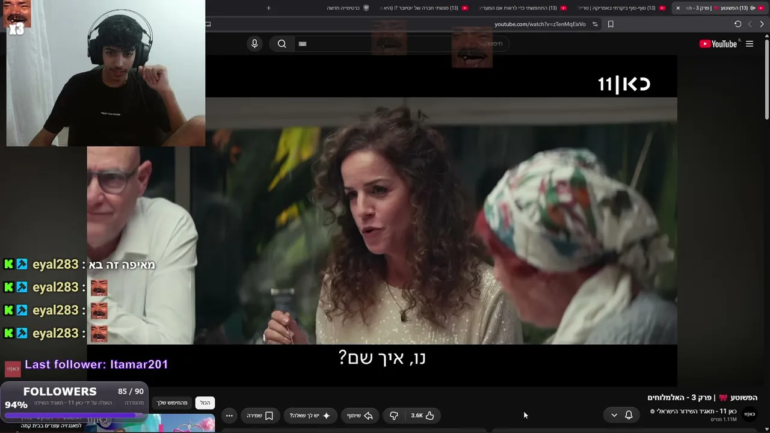
Task: Focus the YouTube search field
Action: coord(403,44)
